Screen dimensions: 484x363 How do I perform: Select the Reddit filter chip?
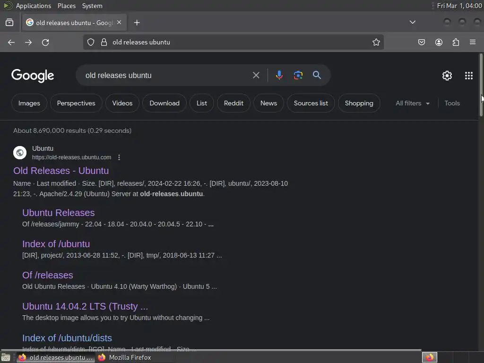click(x=233, y=104)
